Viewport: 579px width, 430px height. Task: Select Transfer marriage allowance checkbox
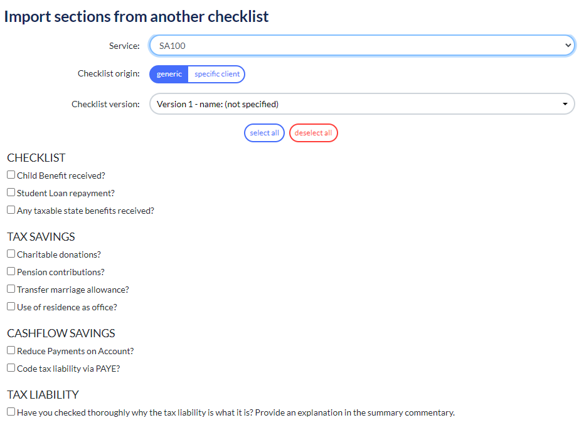coord(11,288)
